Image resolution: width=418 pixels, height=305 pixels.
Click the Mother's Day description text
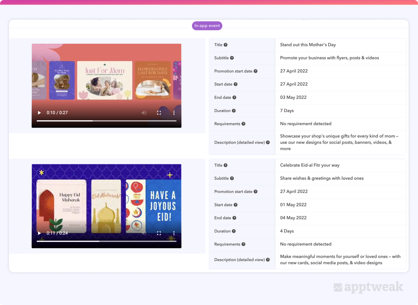pos(339,142)
